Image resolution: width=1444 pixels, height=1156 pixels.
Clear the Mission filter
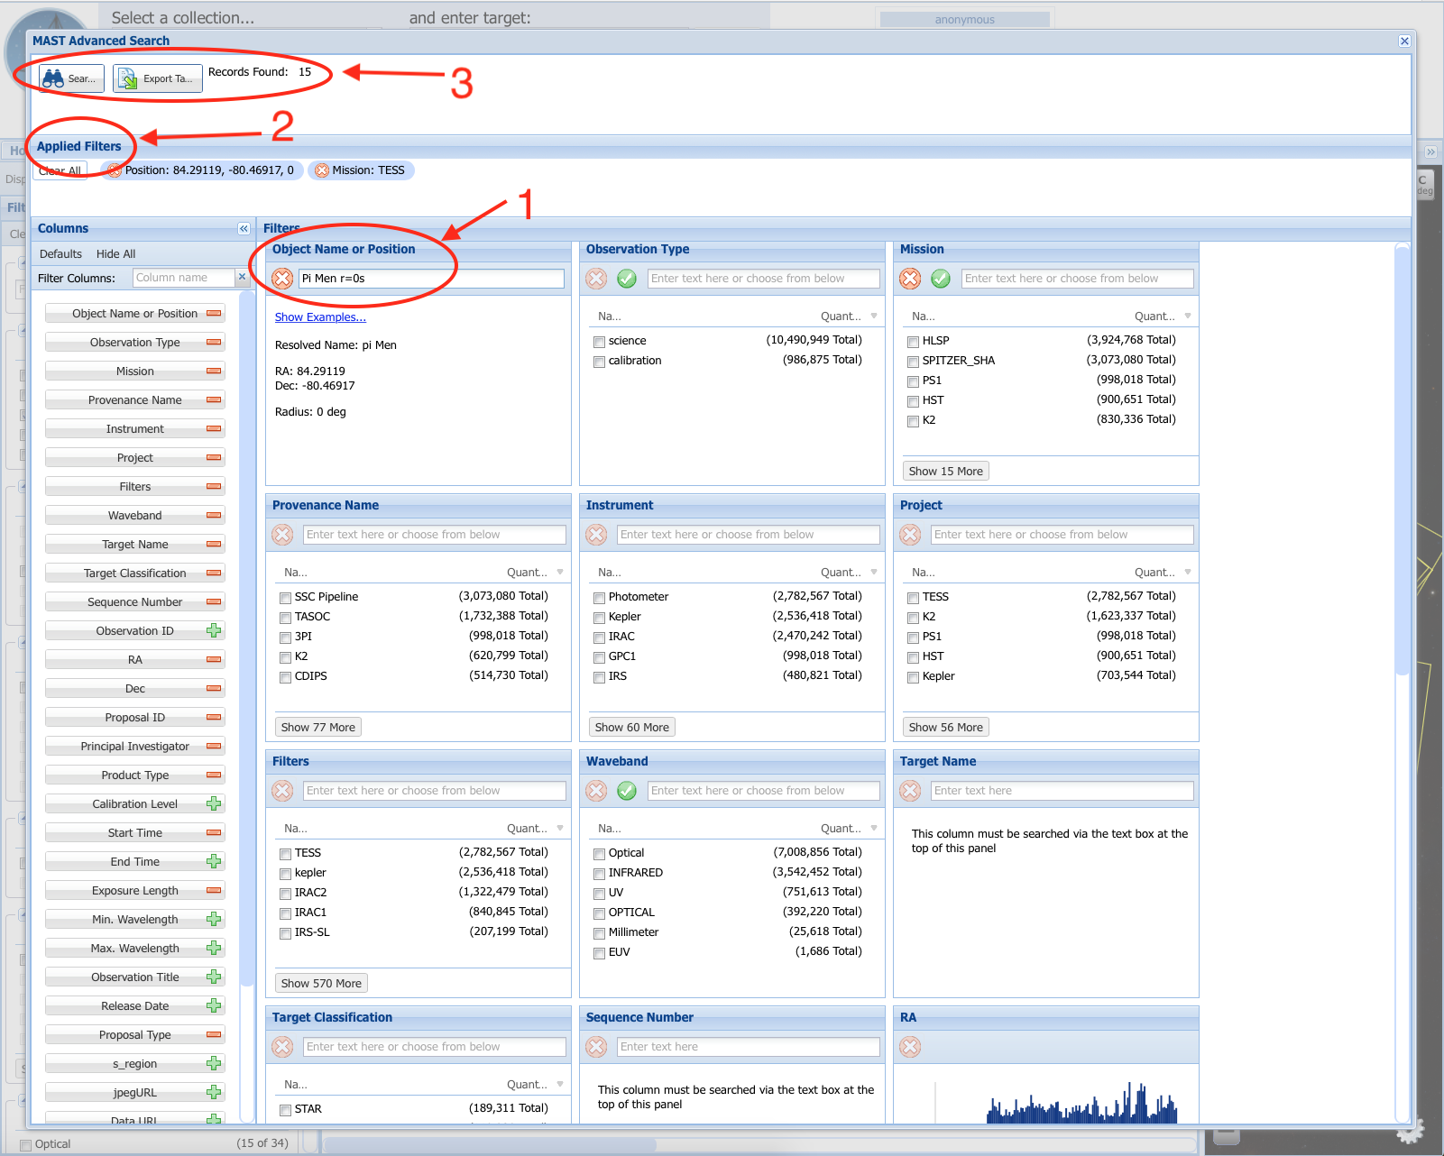pos(910,279)
